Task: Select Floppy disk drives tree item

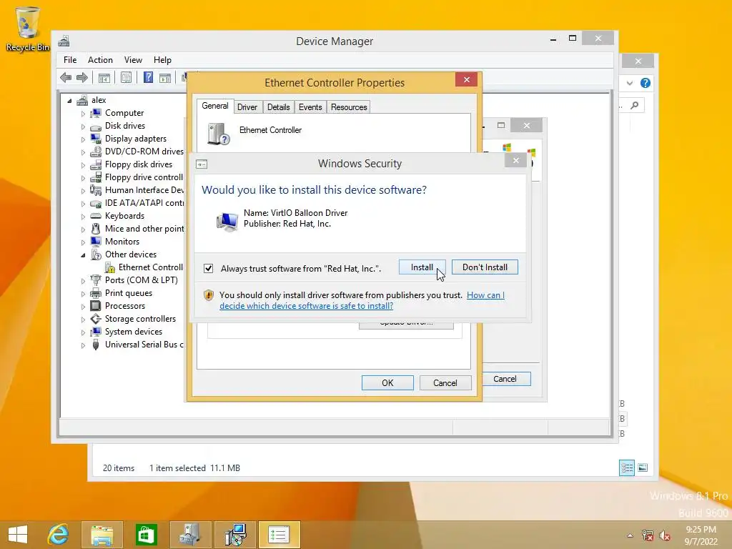Action: pyautogui.click(x=138, y=165)
